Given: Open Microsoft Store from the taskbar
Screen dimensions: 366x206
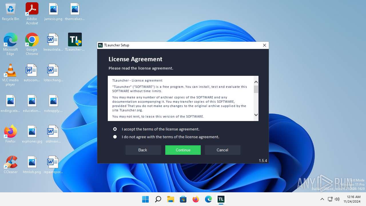Looking at the screenshot, I should coord(183,199).
